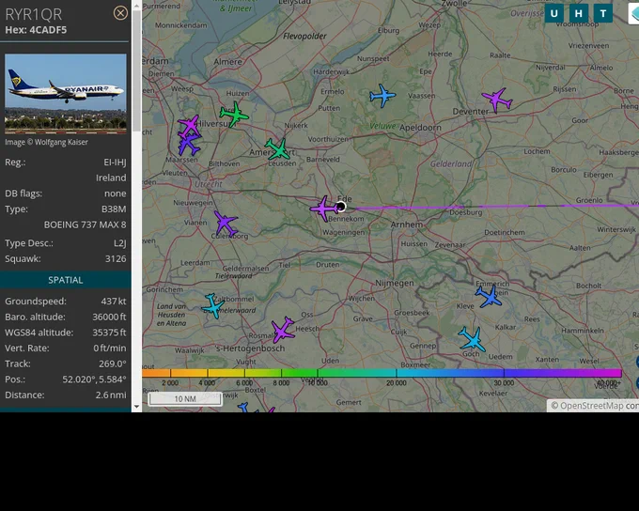Select the blue-violet aircraft above Maarssen

pyautogui.click(x=189, y=145)
